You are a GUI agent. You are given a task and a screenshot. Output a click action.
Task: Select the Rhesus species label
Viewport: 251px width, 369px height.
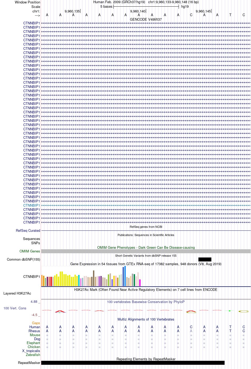point(34,331)
